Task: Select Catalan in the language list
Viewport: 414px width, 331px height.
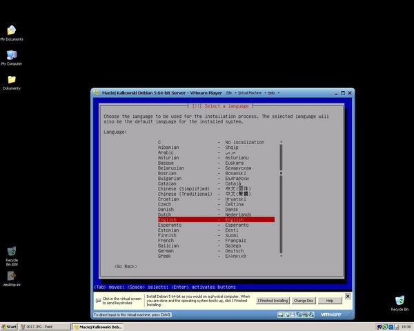Action: pos(216,183)
